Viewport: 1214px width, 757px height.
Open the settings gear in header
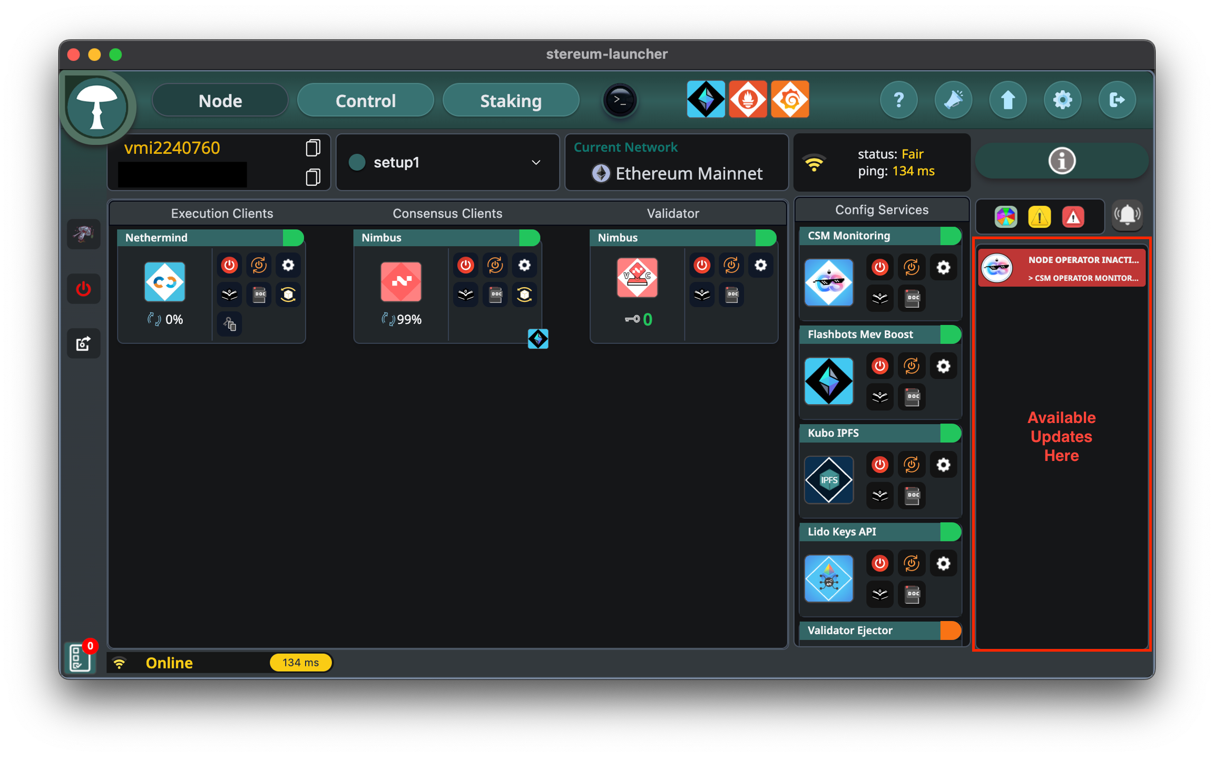pos(1062,100)
